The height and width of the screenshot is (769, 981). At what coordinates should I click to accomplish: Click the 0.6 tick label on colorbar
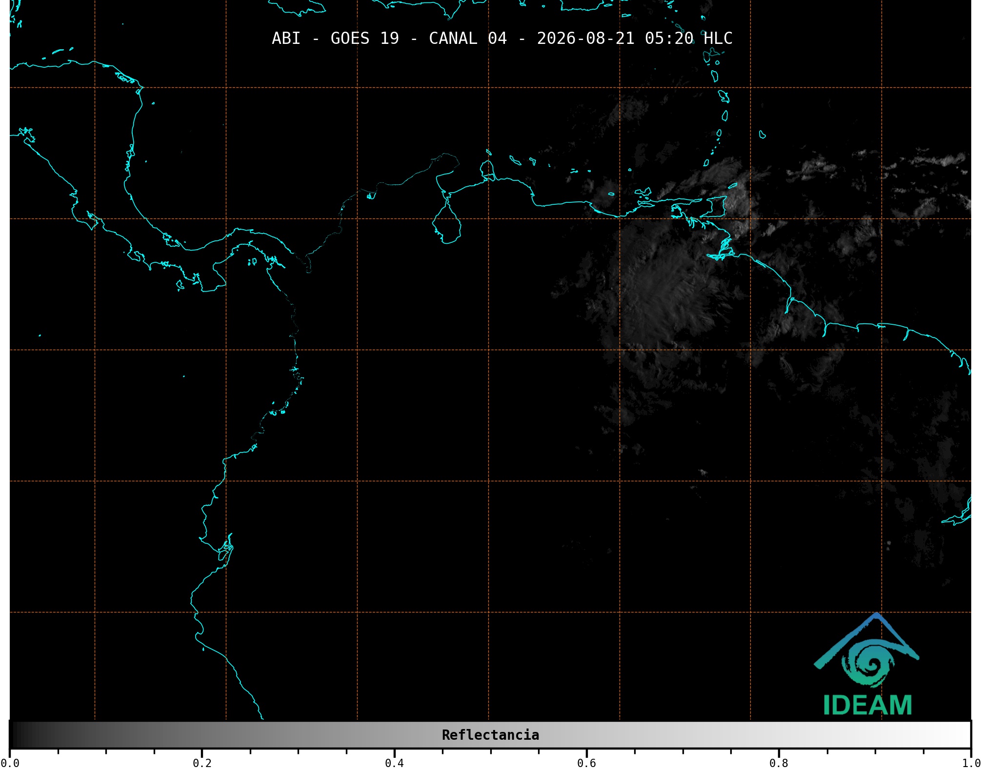[x=586, y=763]
